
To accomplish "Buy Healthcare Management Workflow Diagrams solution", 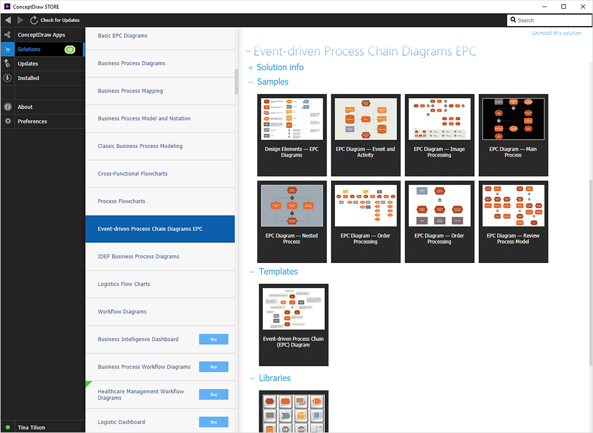I will 214,394.
